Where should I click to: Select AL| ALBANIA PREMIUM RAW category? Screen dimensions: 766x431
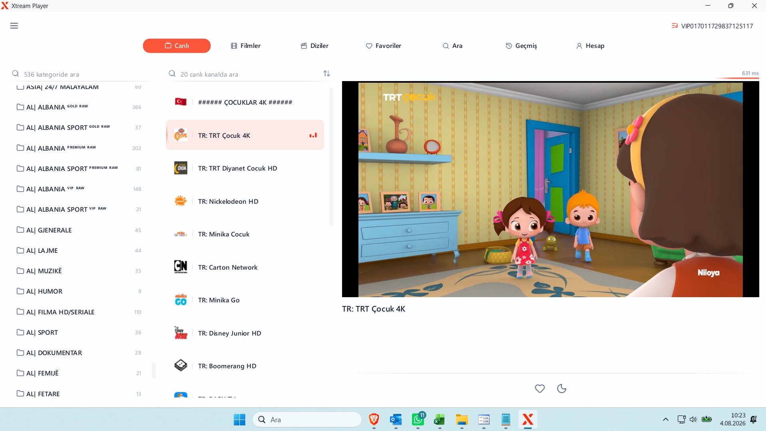79,148
